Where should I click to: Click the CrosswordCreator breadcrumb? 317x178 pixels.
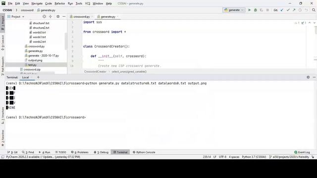coord(95,72)
